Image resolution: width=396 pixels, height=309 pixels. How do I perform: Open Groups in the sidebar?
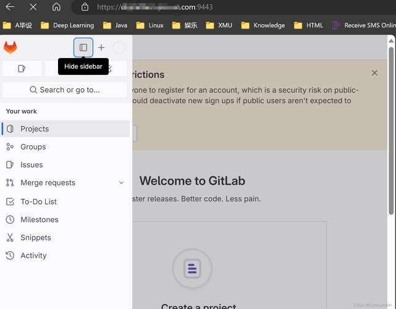pos(65,147)
